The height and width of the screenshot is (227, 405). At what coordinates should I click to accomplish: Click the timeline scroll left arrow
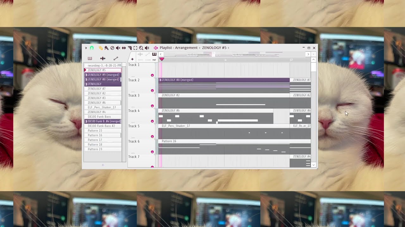161,54
